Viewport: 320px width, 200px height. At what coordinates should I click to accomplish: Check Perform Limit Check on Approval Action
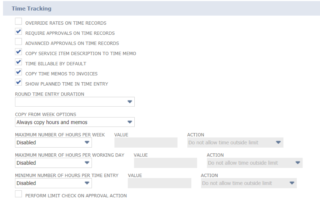coord(18,194)
